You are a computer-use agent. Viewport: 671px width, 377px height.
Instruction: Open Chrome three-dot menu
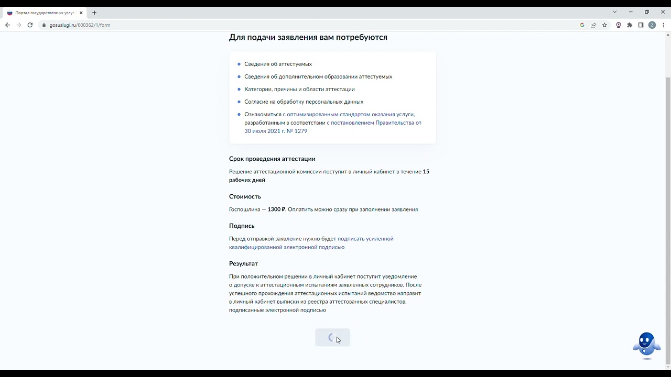664,25
